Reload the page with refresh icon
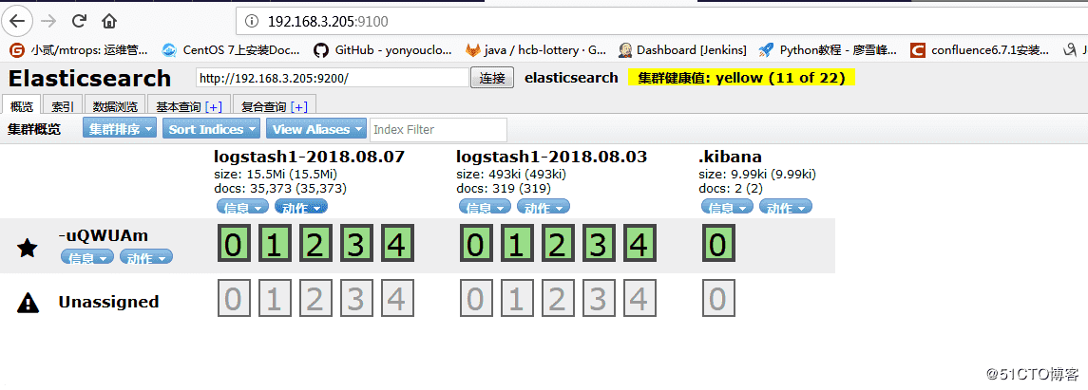1088x390 pixels. (x=79, y=21)
